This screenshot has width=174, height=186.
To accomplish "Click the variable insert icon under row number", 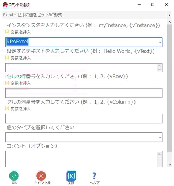I will coord(7,83).
